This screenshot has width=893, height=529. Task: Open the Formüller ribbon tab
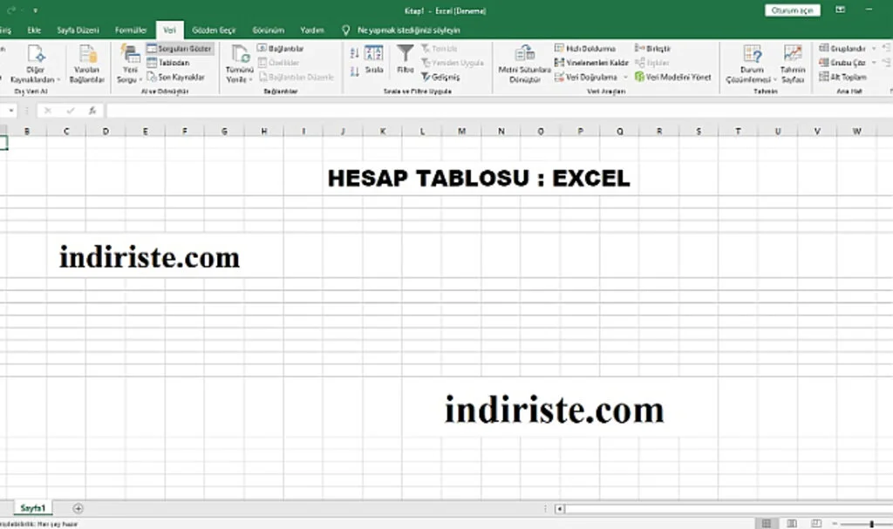pos(131,31)
